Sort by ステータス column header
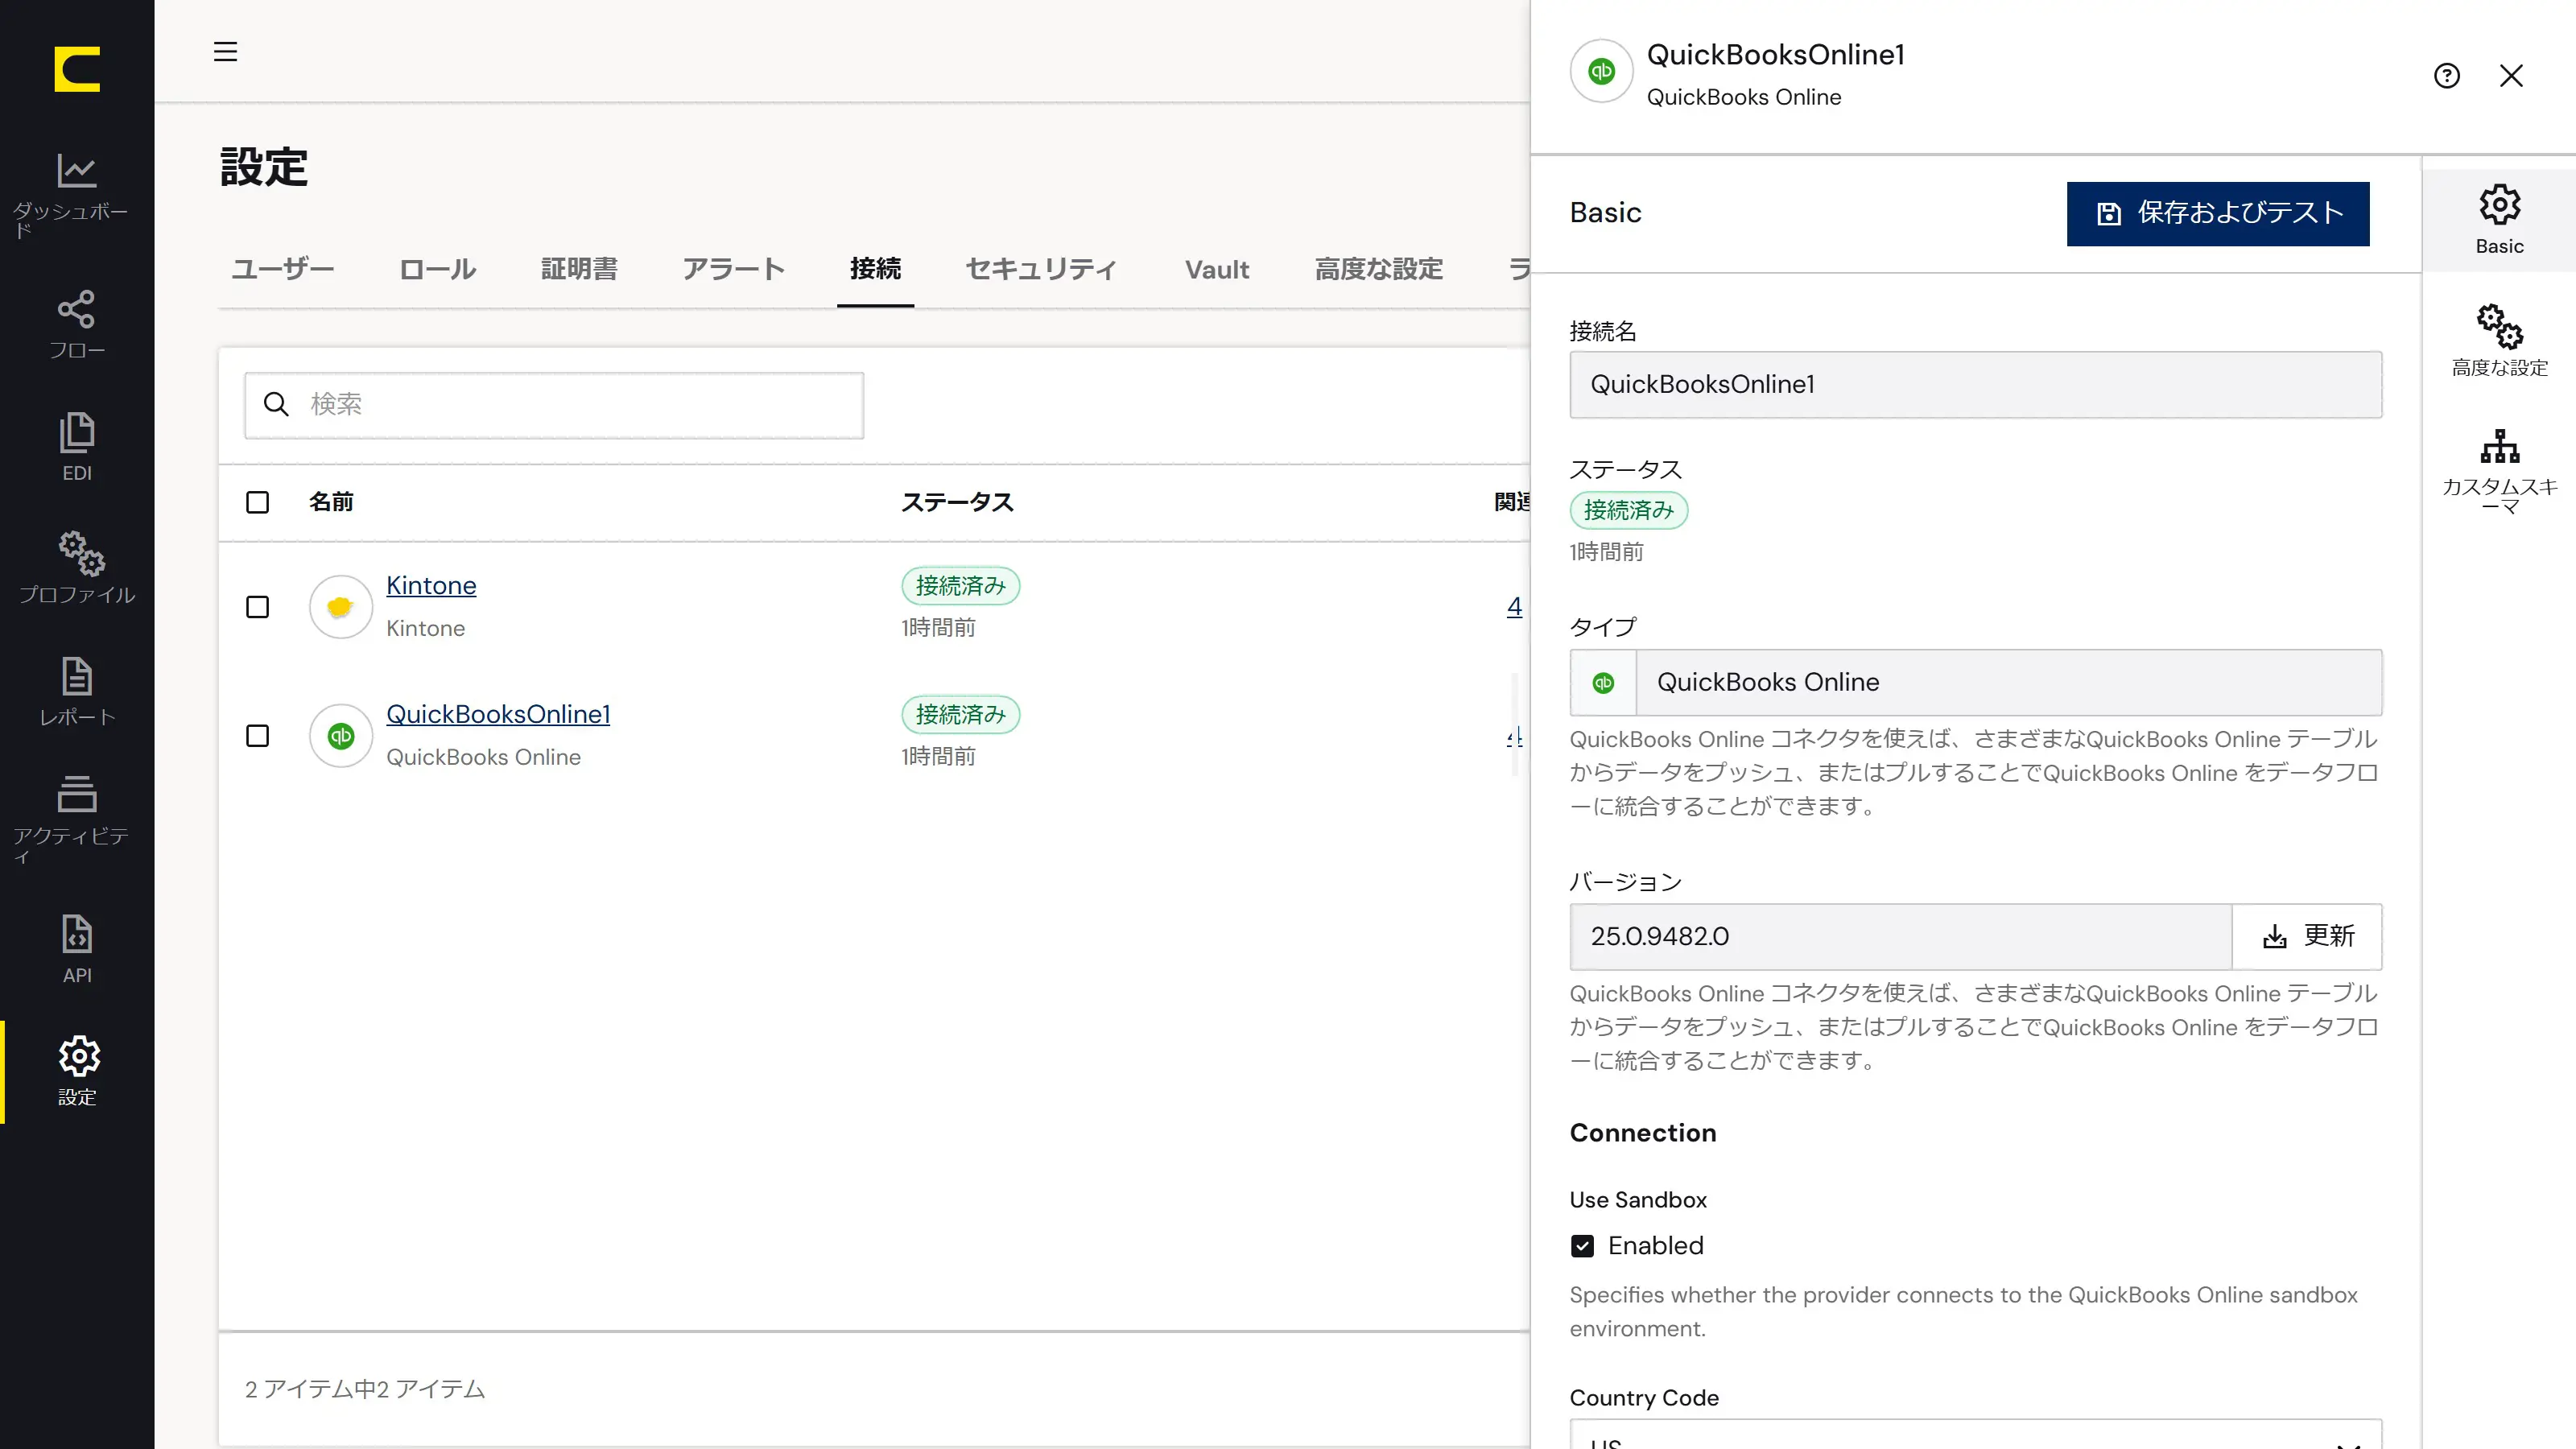This screenshot has width=2576, height=1449. coord(957,502)
